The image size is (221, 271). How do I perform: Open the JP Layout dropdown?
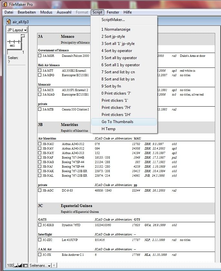(x=17, y=30)
